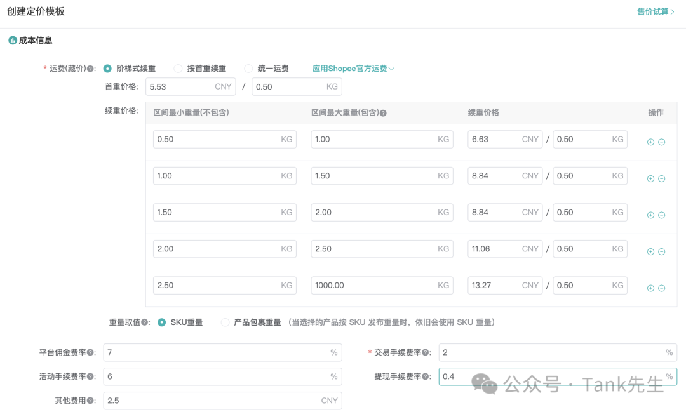This screenshot has height=412, width=686.
Task: Click add-row plus icon in 1.00–1.50 KG row
Action: coord(650,178)
